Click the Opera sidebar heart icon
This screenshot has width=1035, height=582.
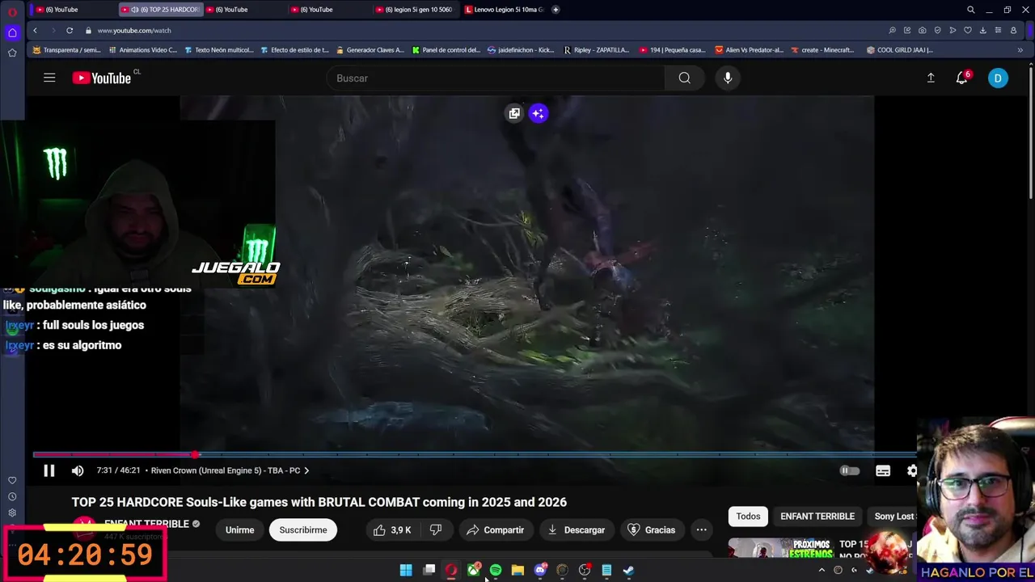point(12,480)
